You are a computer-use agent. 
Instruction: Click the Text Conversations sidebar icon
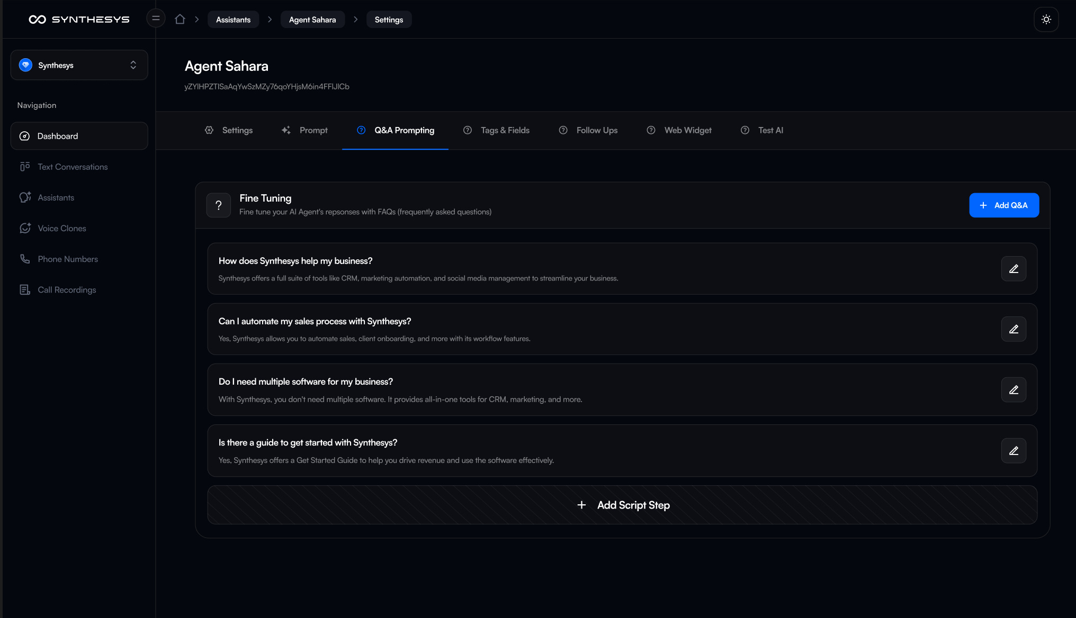[x=25, y=167]
